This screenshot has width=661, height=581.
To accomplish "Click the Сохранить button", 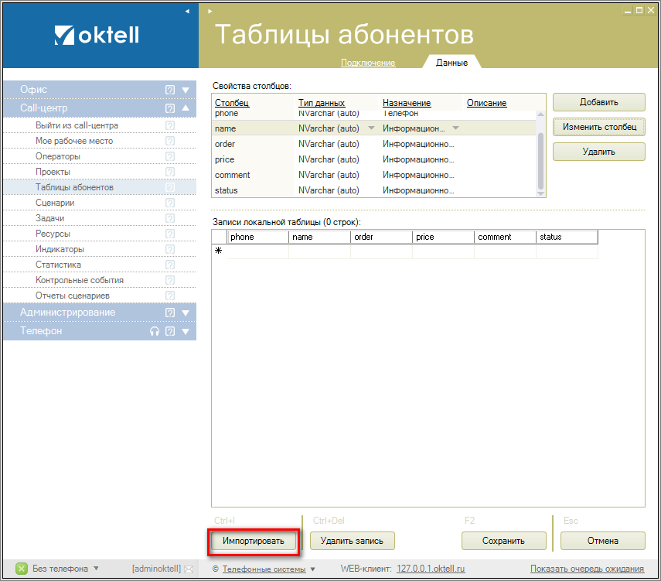I will click(x=504, y=541).
